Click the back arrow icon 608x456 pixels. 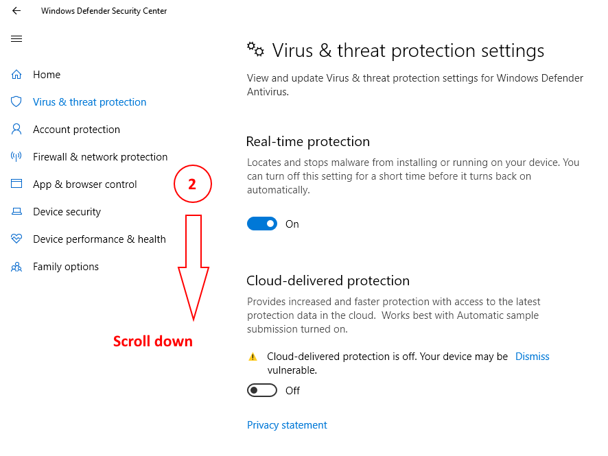16,11
